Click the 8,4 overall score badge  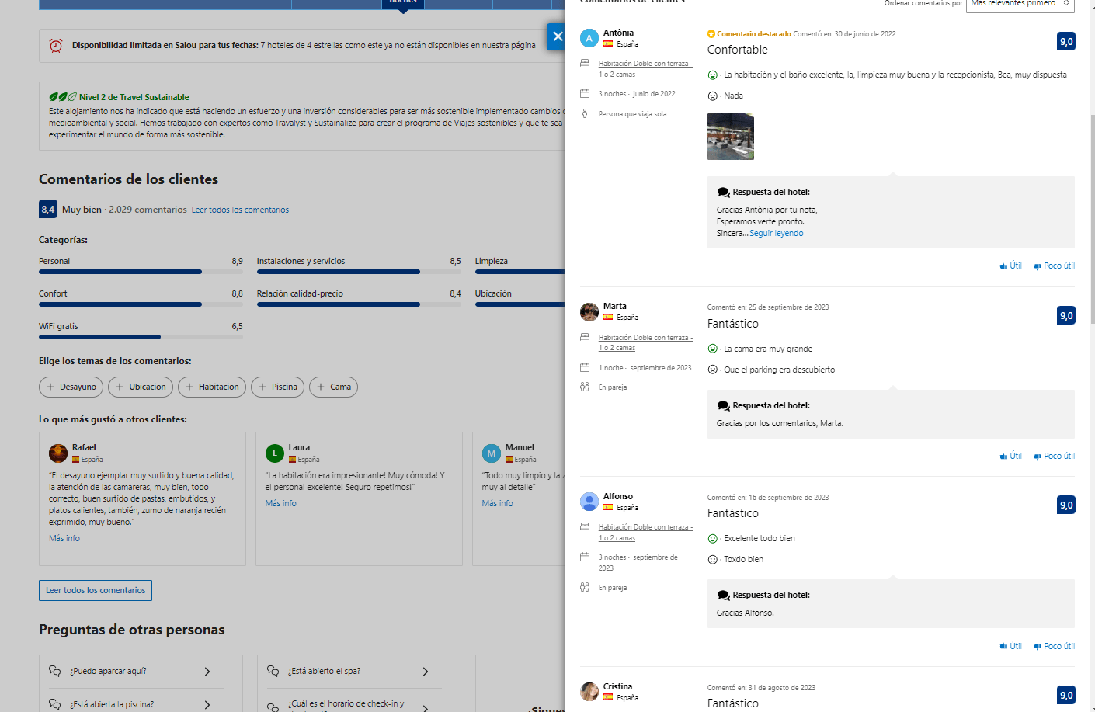pos(48,210)
